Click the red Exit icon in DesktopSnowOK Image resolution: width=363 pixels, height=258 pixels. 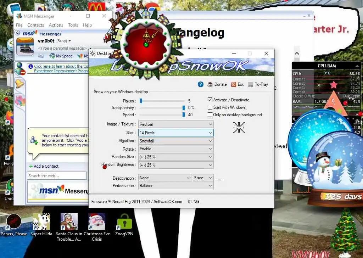[233, 84]
